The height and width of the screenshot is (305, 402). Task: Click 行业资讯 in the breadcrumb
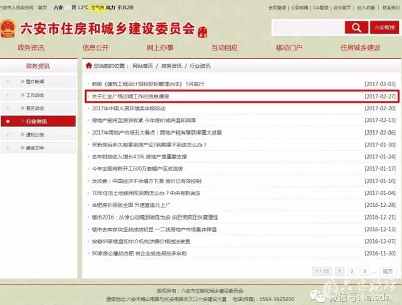pyautogui.click(x=200, y=66)
